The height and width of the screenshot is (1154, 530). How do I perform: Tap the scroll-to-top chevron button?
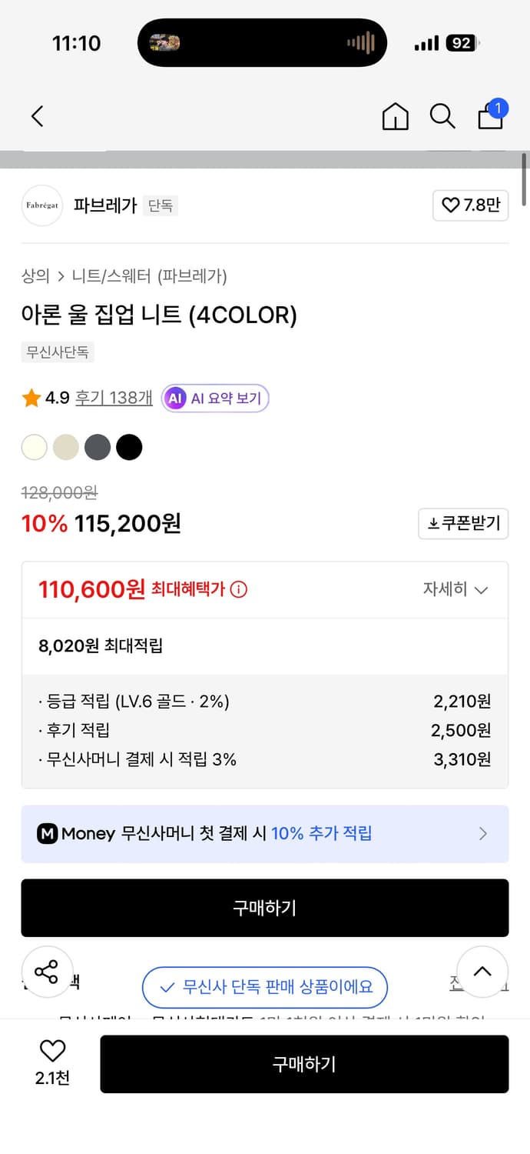482,972
